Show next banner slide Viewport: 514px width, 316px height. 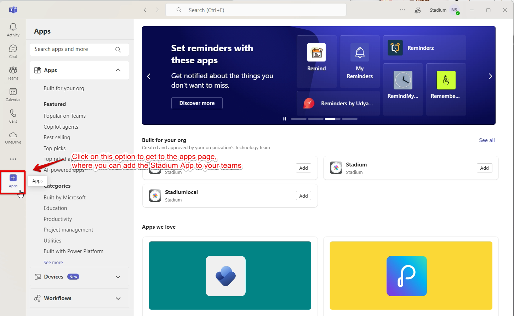click(x=490, y=76)
